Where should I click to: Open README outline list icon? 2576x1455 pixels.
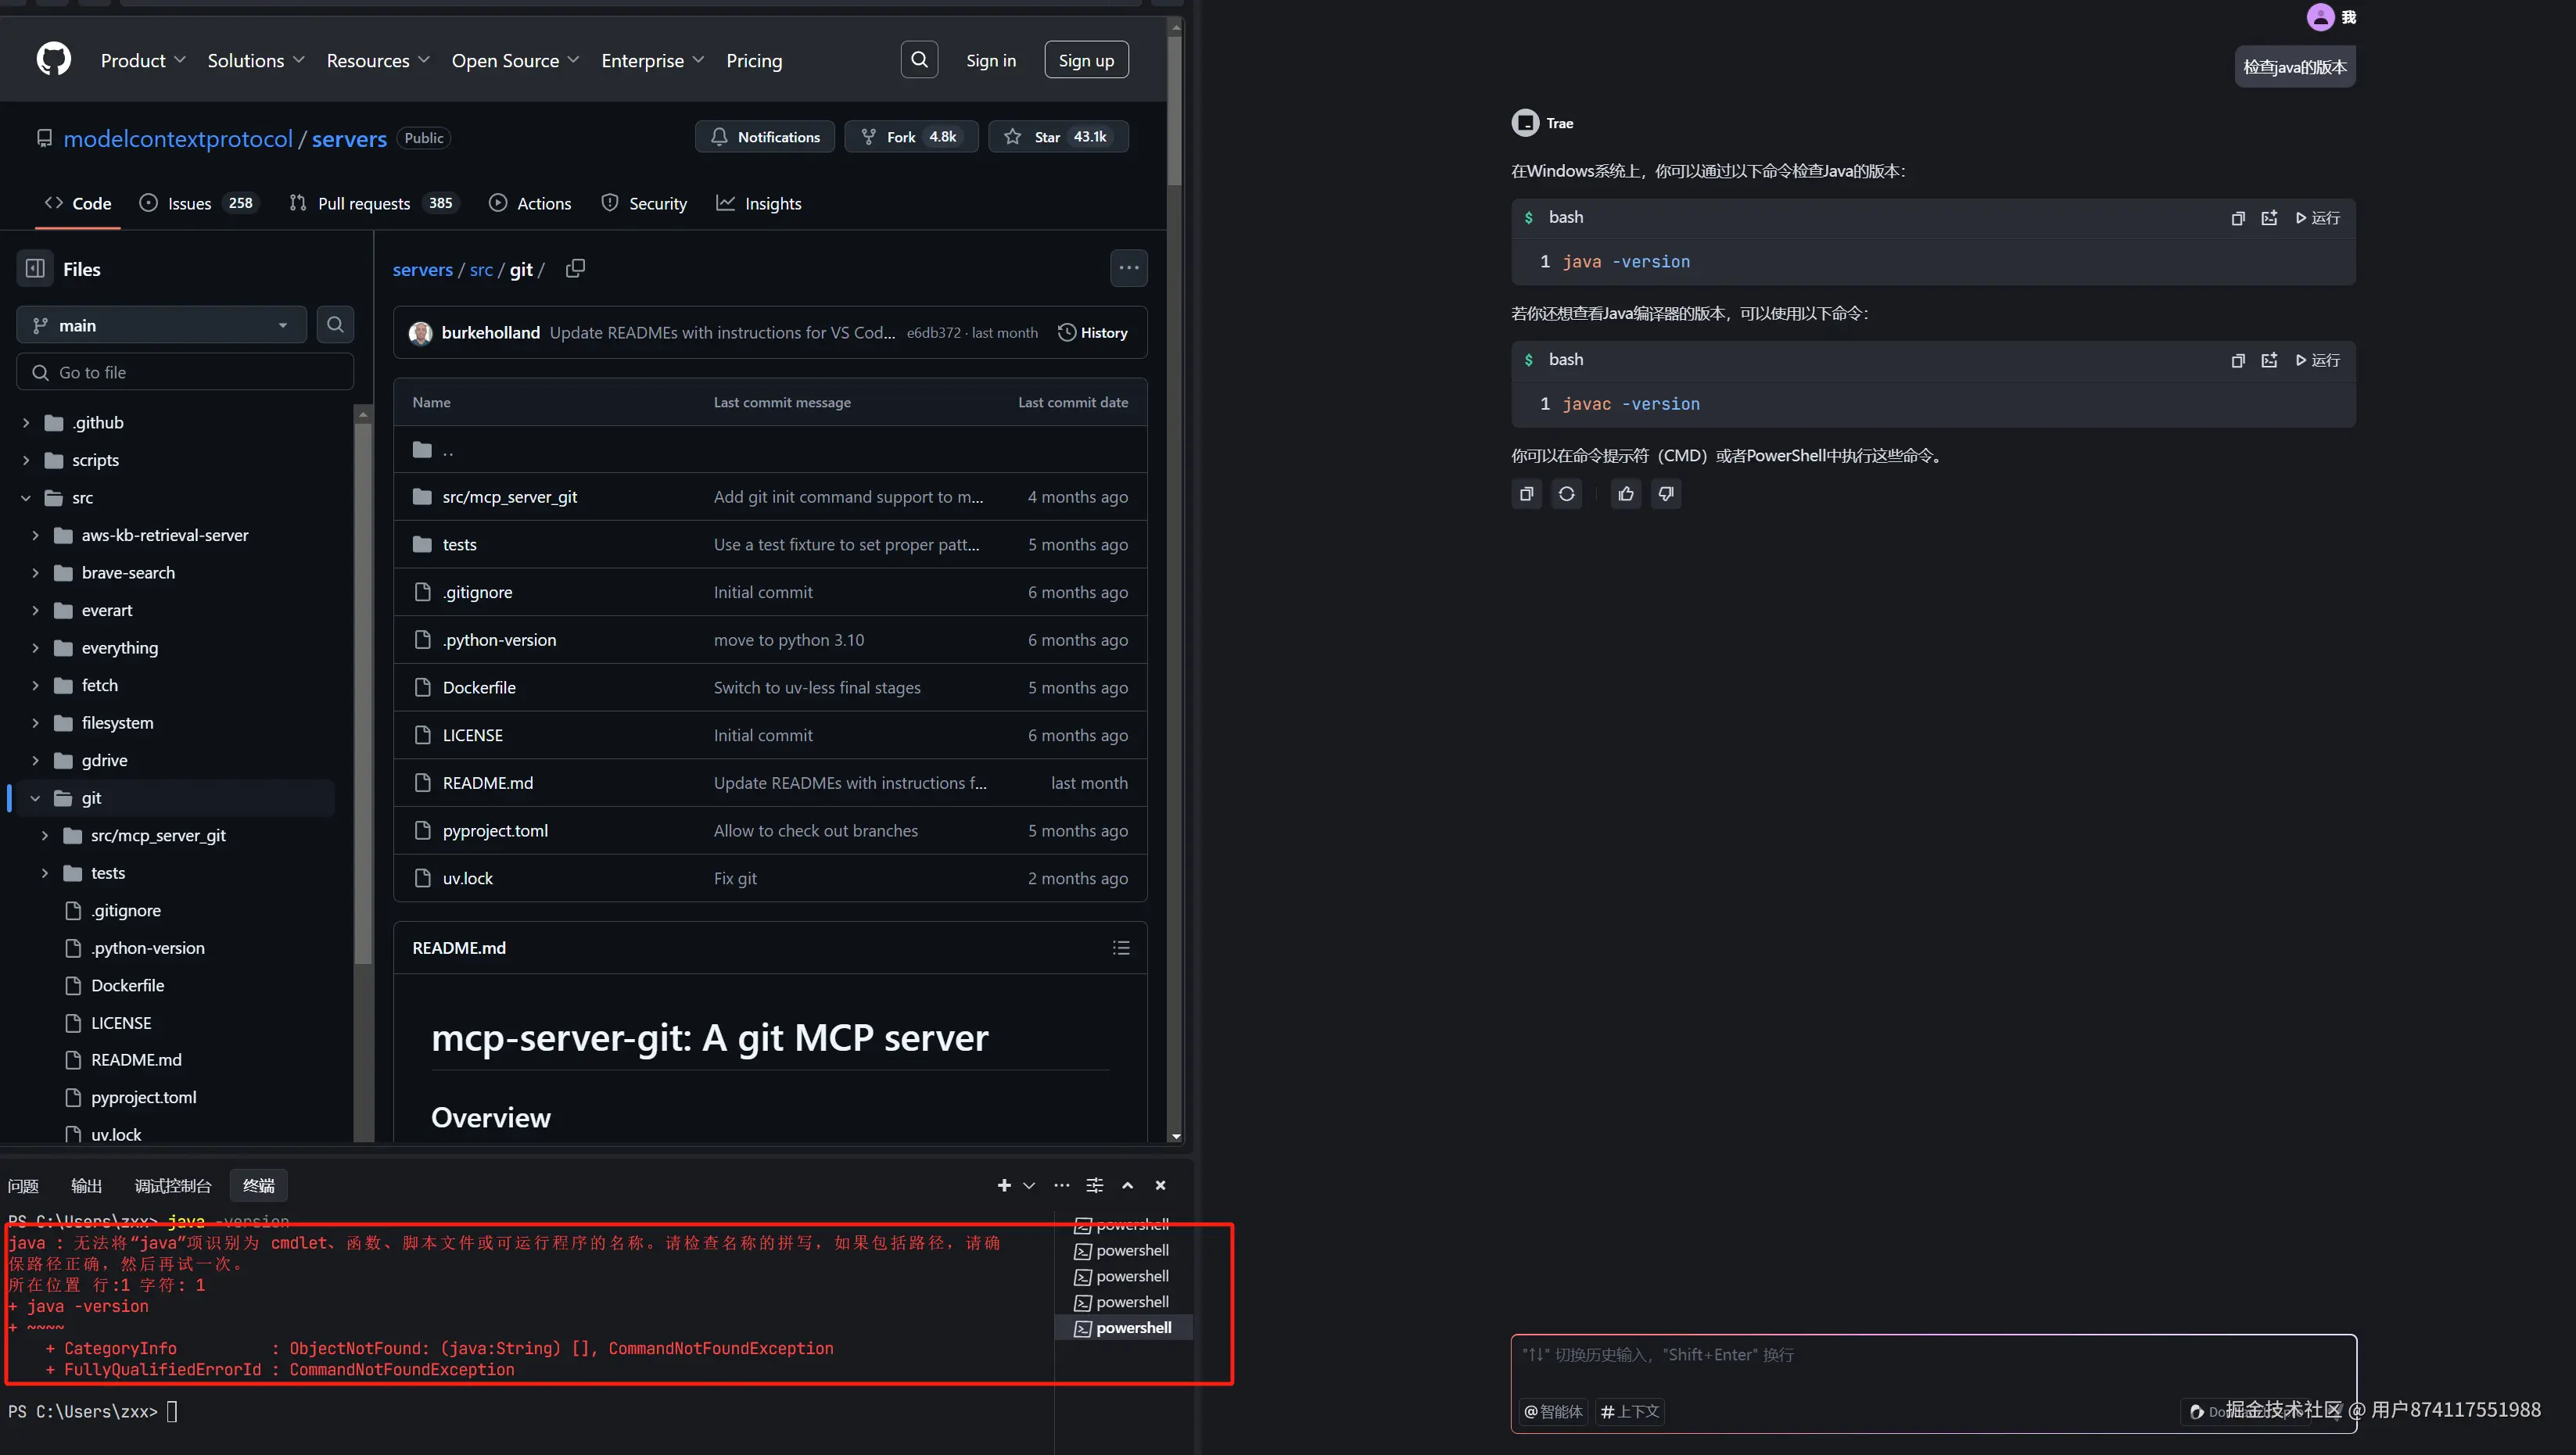[x=1121, y=948]
